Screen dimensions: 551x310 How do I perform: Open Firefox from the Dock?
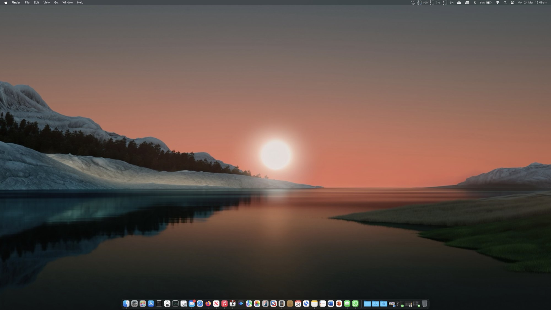pyautogui.click(x=208, y=303)
